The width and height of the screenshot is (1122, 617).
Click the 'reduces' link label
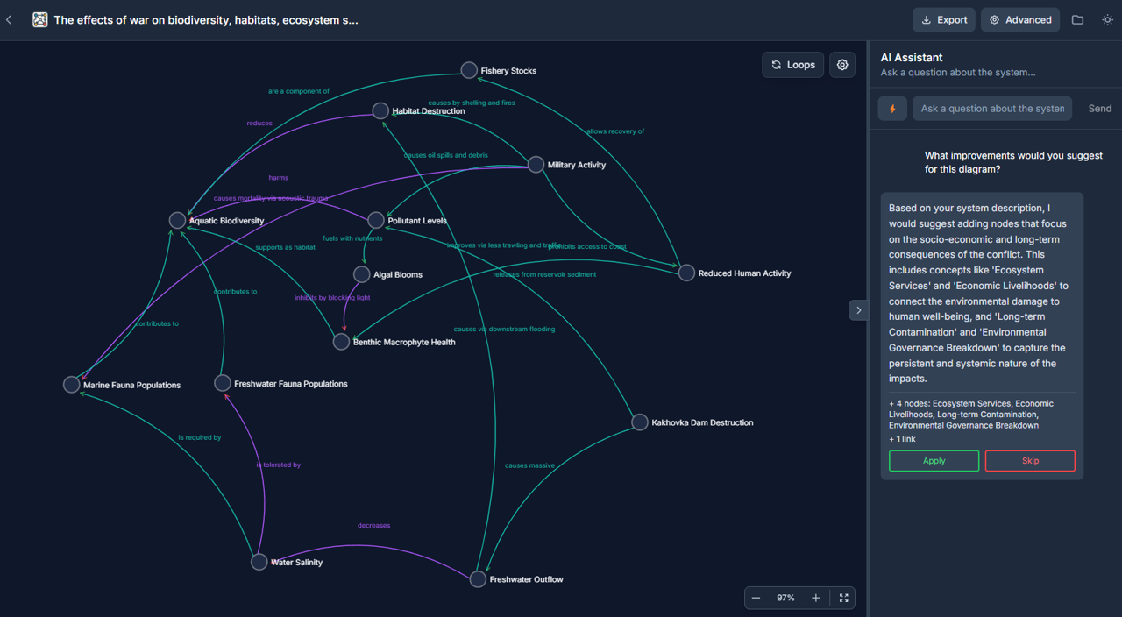(259, 124)
